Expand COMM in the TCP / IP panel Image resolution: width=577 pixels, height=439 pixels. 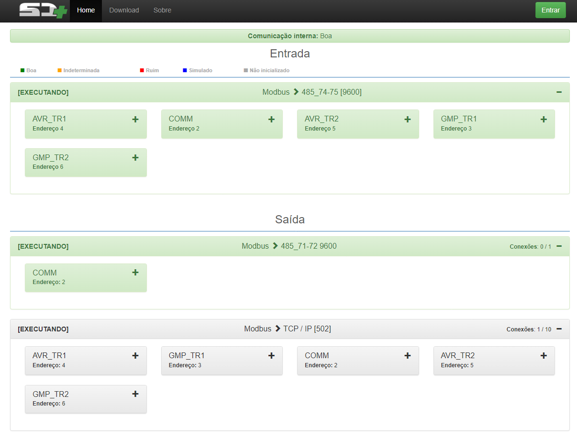[x=408, y=355]
